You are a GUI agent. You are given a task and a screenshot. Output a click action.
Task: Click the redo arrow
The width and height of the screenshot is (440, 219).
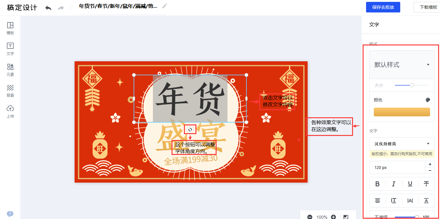pyautogui.click(x=61, y=8)
